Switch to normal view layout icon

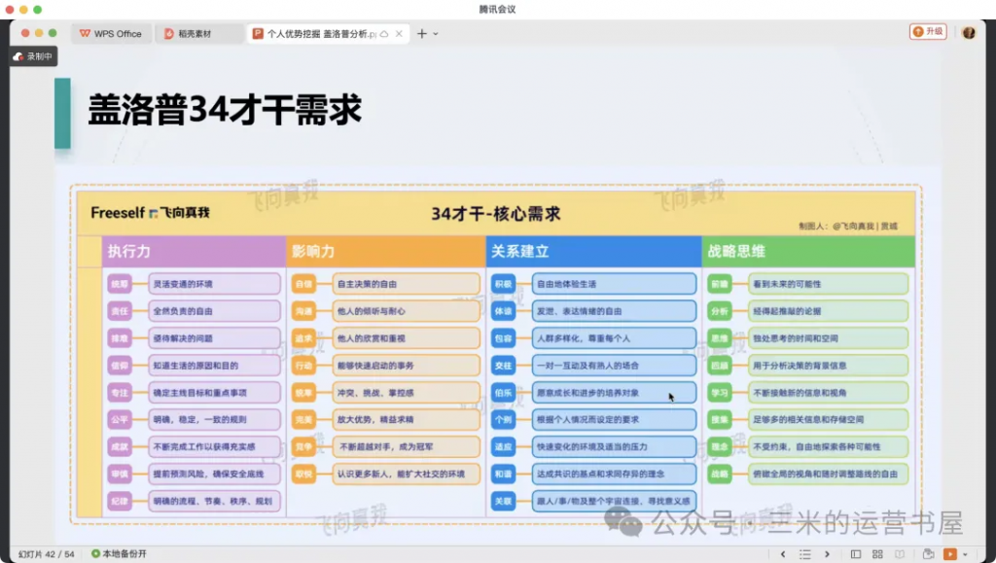coord(857,554)
